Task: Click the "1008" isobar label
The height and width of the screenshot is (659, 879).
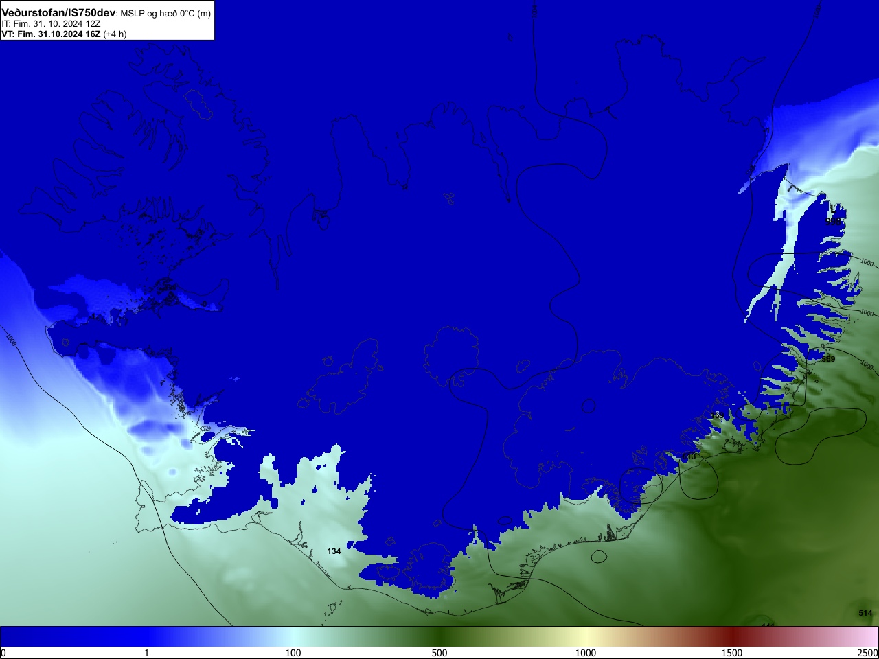Action: pos(11,339)
